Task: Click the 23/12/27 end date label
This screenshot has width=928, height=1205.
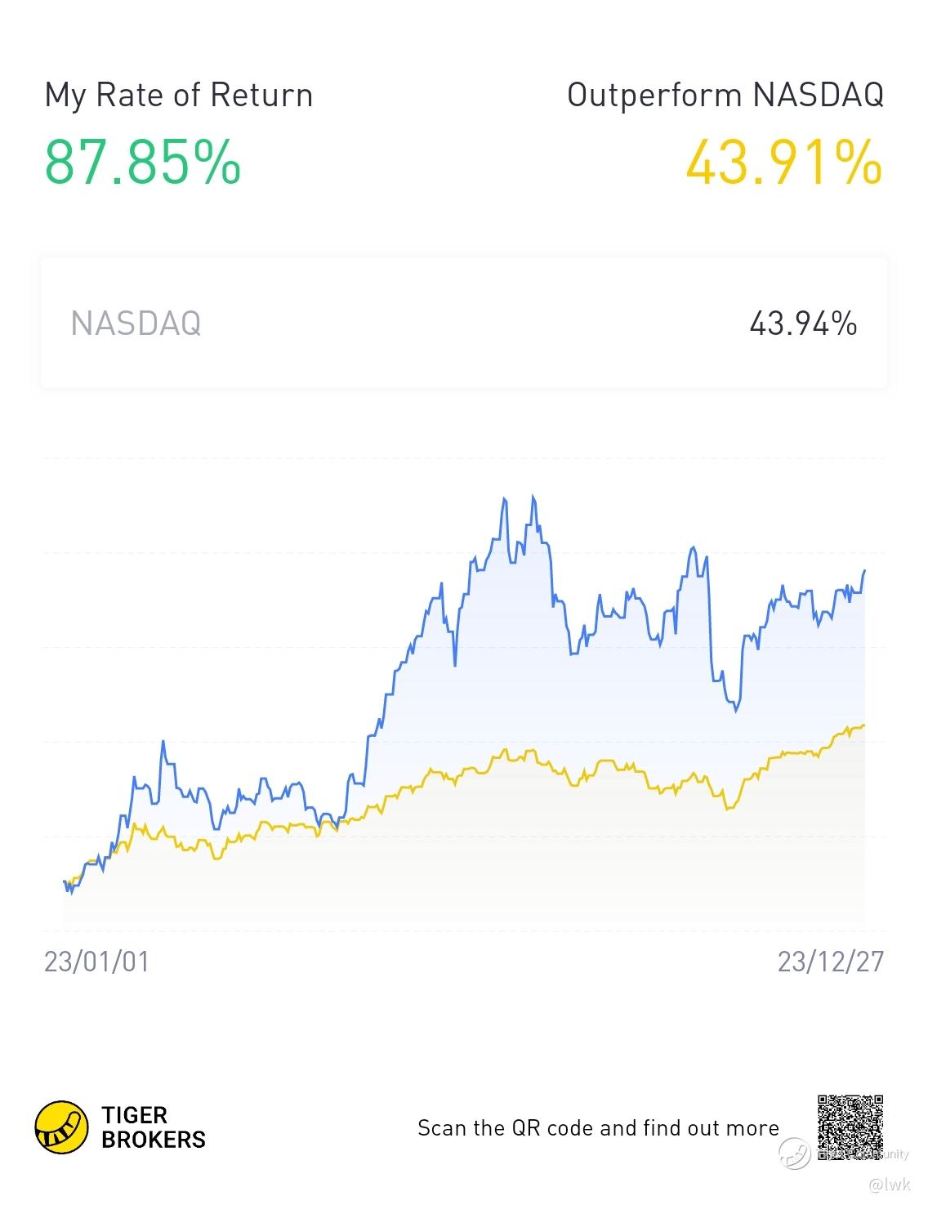Action: [x=831, y=961]
